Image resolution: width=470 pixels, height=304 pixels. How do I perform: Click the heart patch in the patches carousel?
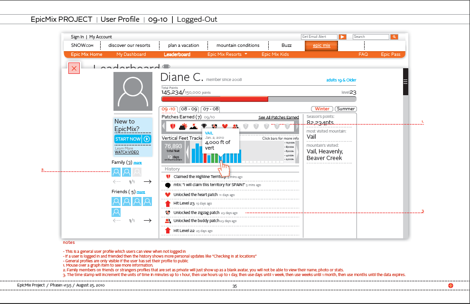(225, 126)
